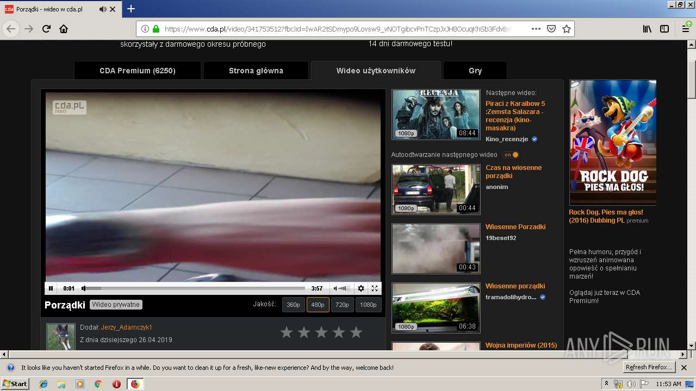Open Wojna imperiów (2015) link

coord(521,345)
